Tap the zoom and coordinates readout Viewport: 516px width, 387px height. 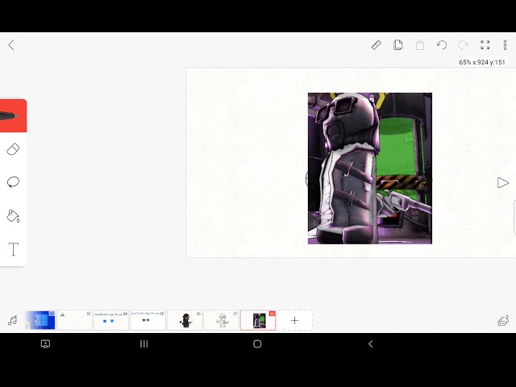(x=482, y=62)
